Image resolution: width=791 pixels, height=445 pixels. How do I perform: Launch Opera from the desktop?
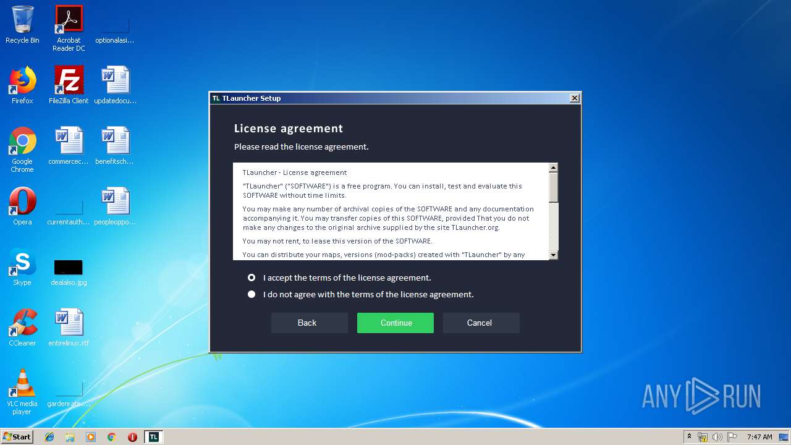[22, 206]
